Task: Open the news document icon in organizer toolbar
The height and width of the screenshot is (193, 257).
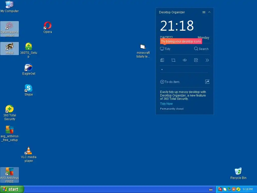Action: point(162,60)
